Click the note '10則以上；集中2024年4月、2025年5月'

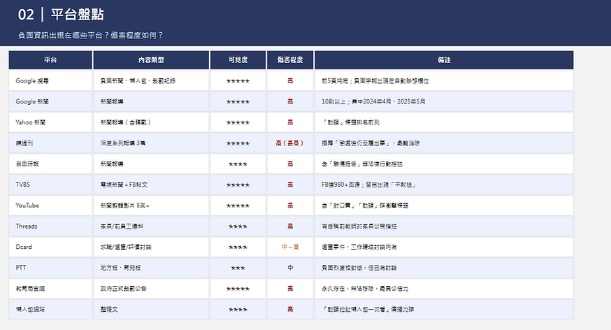point(444,101)
